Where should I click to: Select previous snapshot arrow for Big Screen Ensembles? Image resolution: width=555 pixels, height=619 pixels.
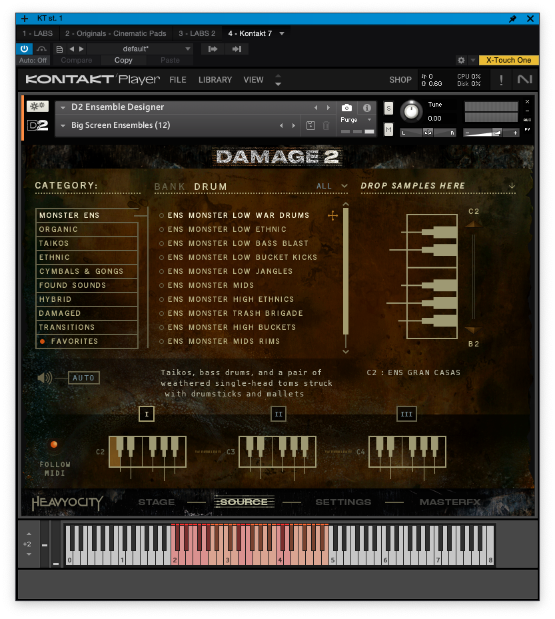tap(281, 125)
